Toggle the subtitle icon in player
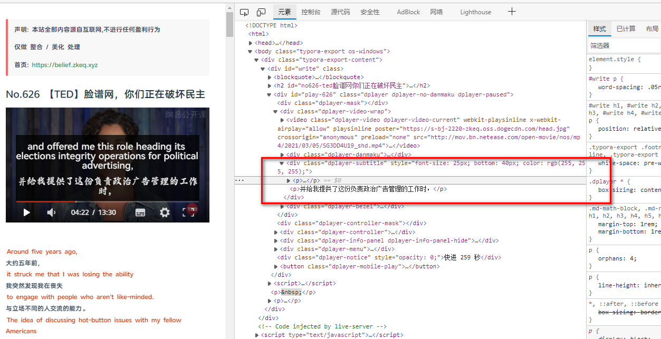The height and width of the screenshot is (339, 661). click(x=140, y=212)
